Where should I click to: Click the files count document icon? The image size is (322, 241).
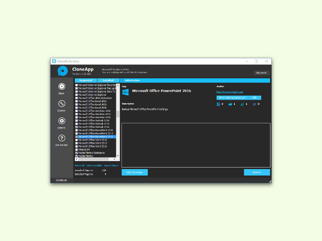coord(218,104)
